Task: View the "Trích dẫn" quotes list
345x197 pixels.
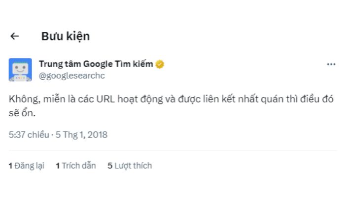Action: 79,165
